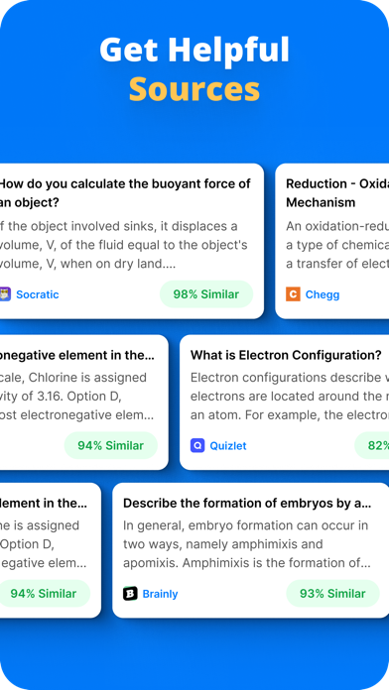Tap the partially visible 82% badge
Image resolution: width=389 pixels, height=690 pixels.
pyautogui.click(x=372, y=446)
